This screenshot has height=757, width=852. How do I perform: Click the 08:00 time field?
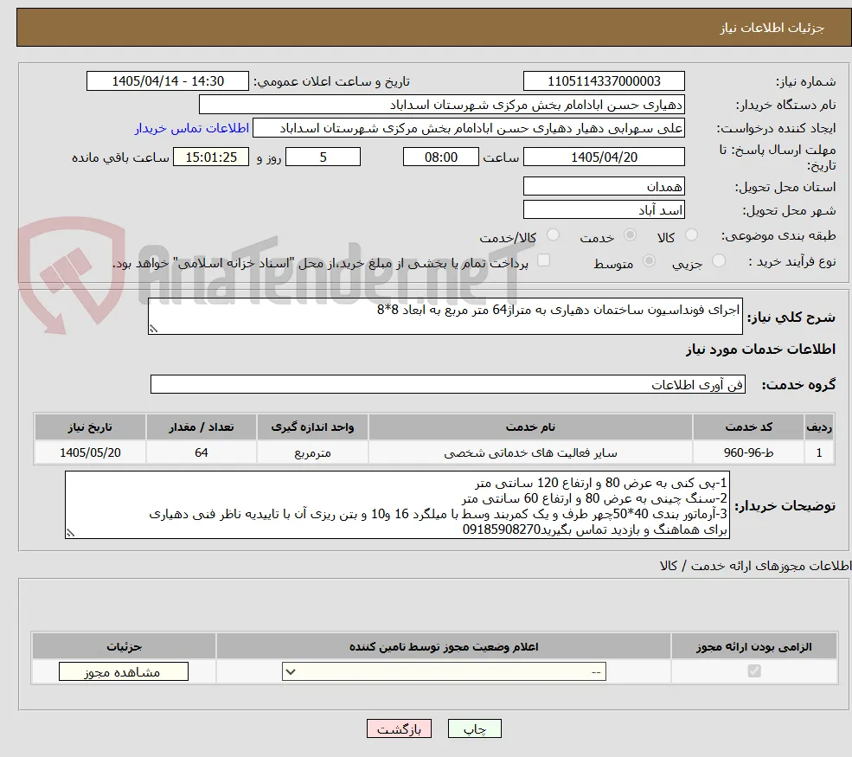click(x=440, y=157)
